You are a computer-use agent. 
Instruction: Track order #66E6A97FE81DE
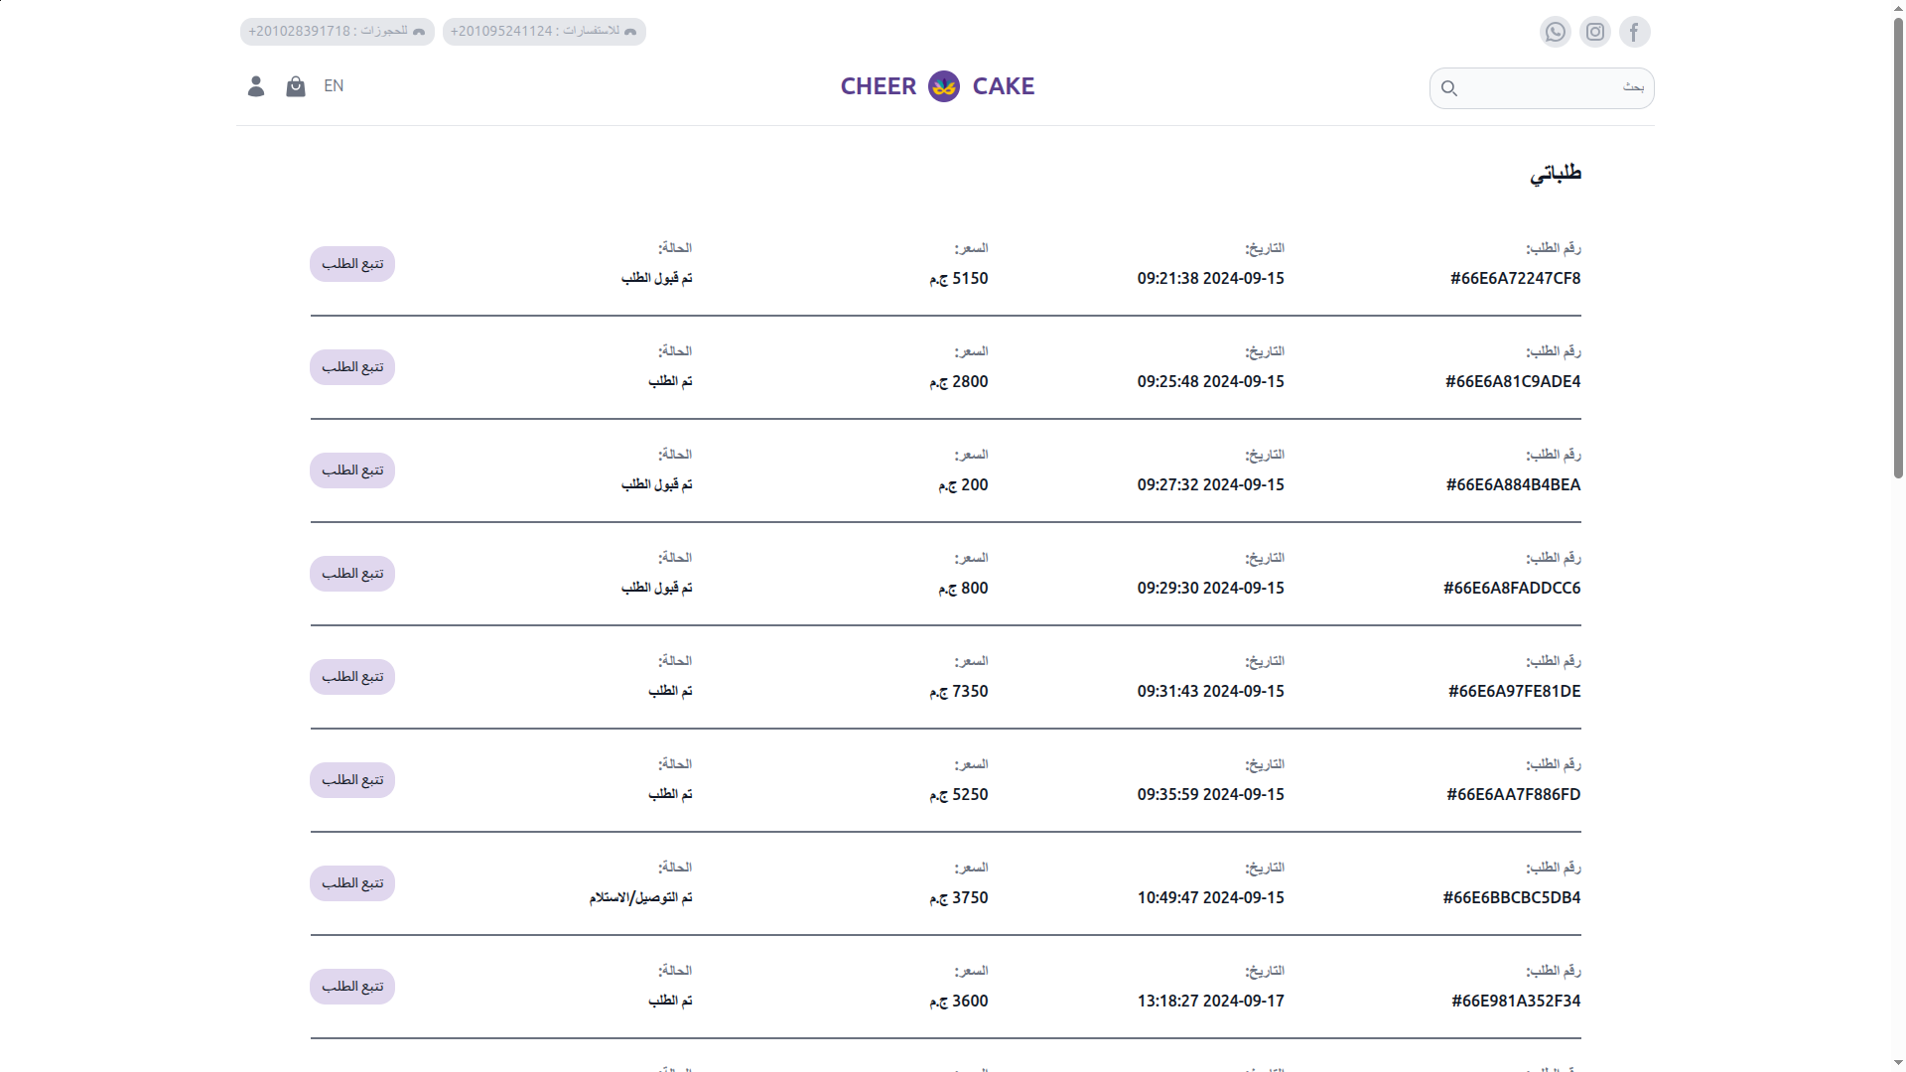tap(352, 677)
